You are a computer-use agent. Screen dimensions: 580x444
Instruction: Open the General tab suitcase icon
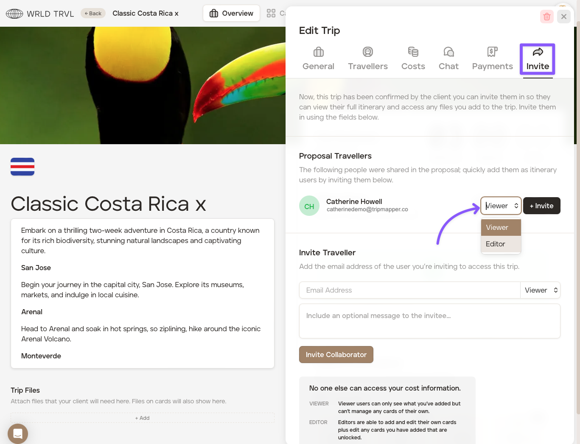[x=318, y=52]
